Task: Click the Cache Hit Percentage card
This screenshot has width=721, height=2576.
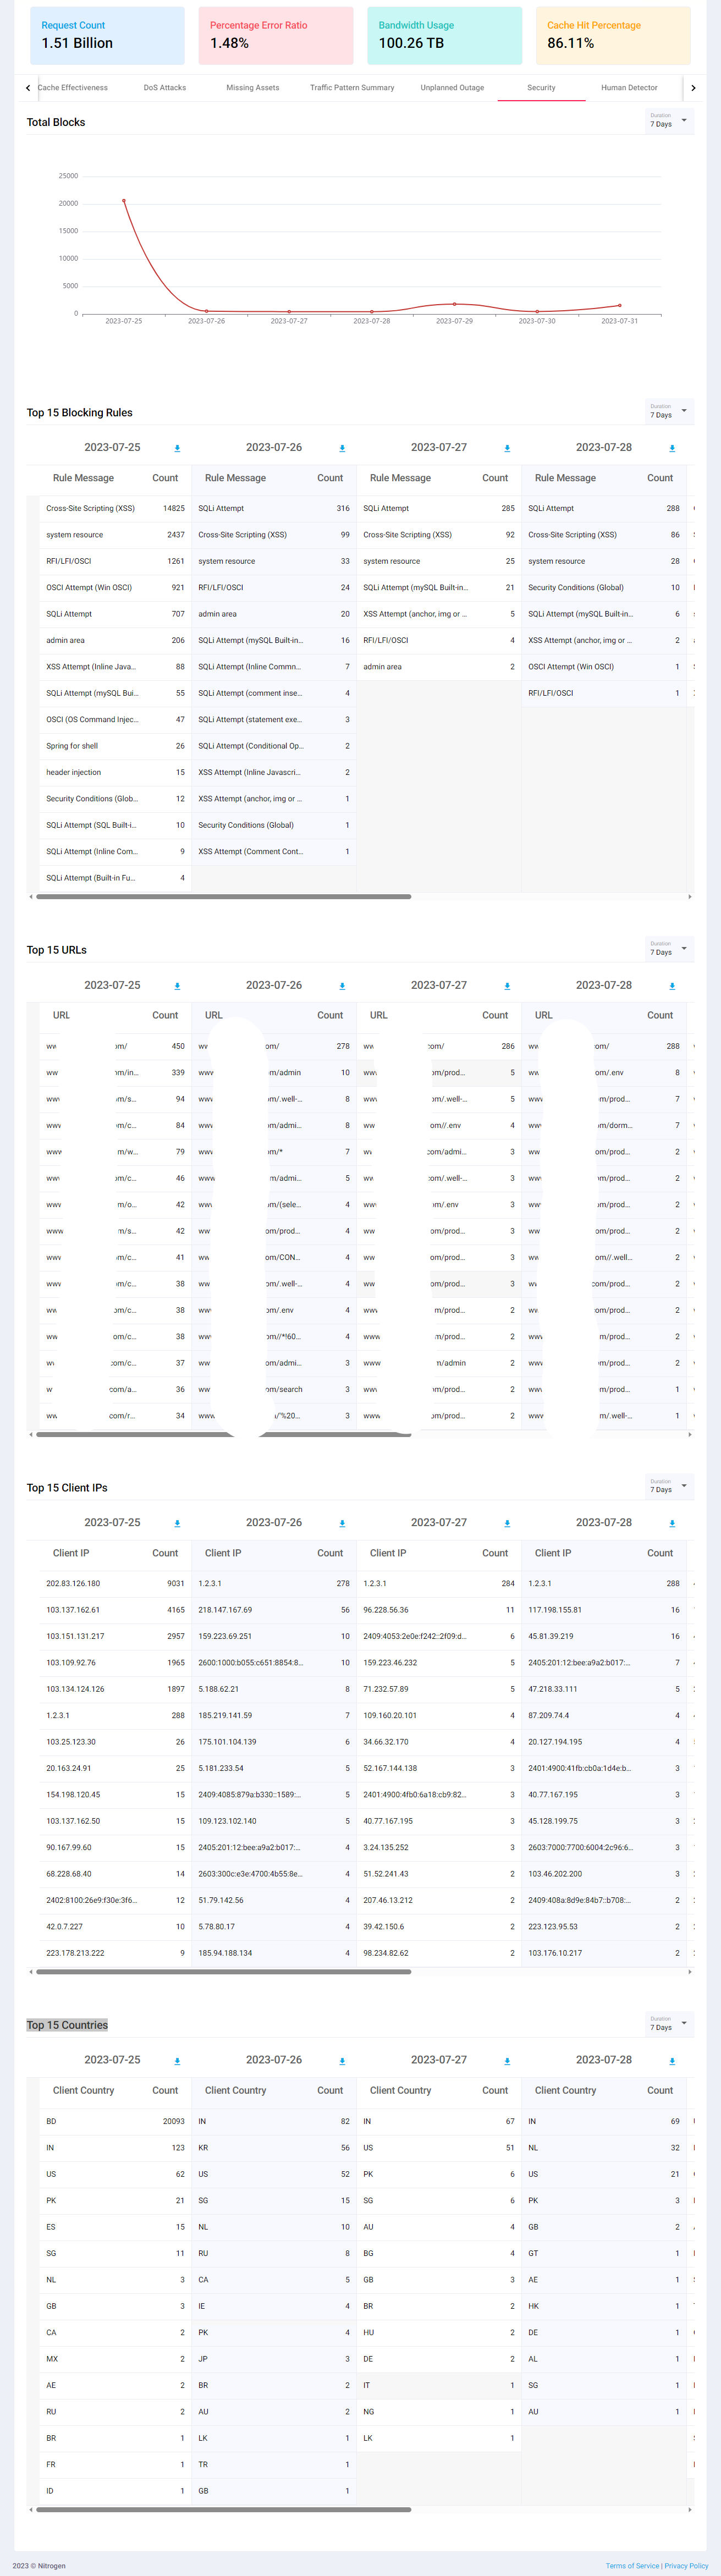Action: [x=613, y=36]
